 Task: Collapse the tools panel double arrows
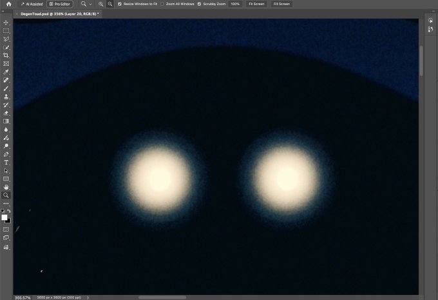click(x=3, y=11)
